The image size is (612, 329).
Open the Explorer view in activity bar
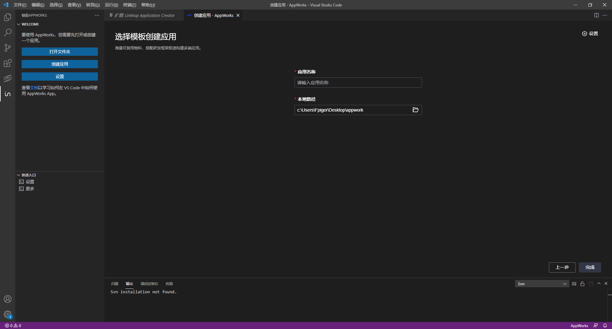(x=8, y=17)
